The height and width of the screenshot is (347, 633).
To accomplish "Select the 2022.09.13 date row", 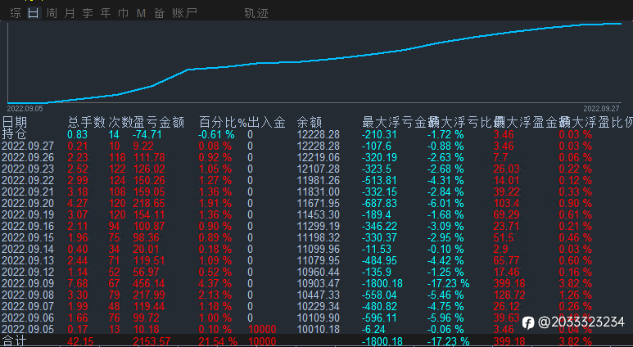I will click(28, 260).
